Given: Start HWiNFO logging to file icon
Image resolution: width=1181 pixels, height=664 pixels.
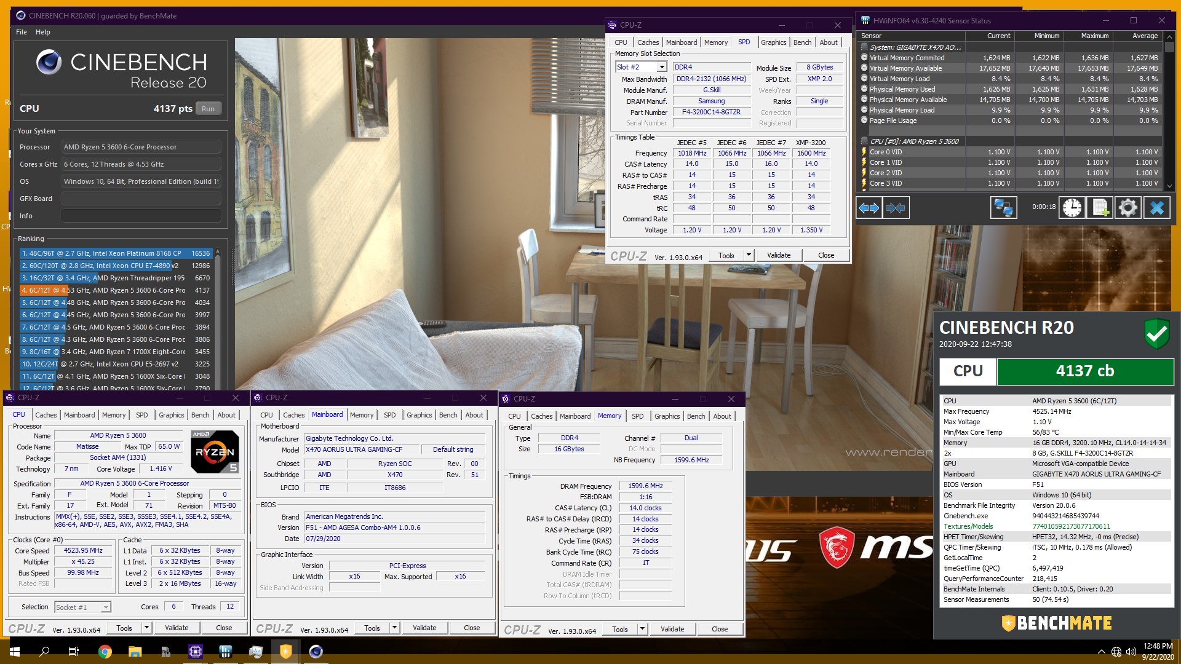Looking at the screenshot, I should tap(1100, 208).
